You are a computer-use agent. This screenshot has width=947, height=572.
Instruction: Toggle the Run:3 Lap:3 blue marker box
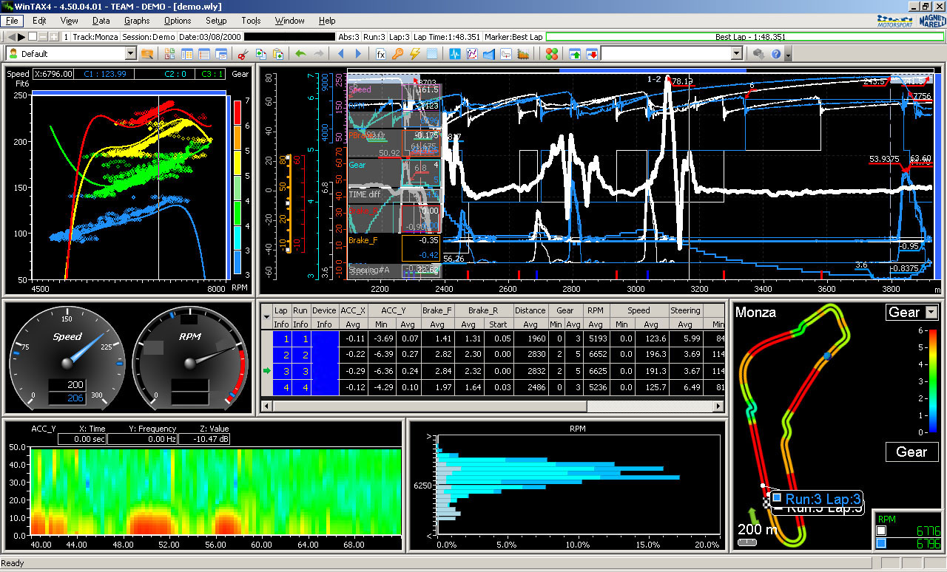[777, 498]
